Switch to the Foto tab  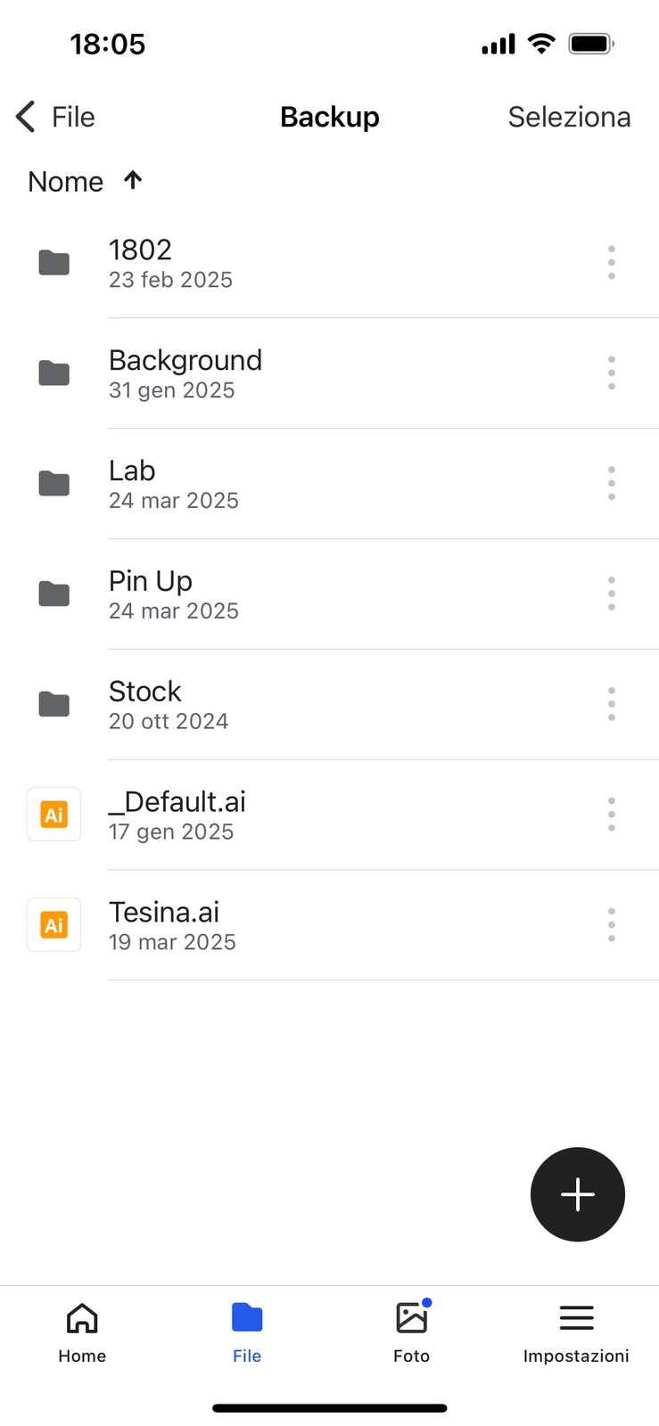(x=411, y=1332)
